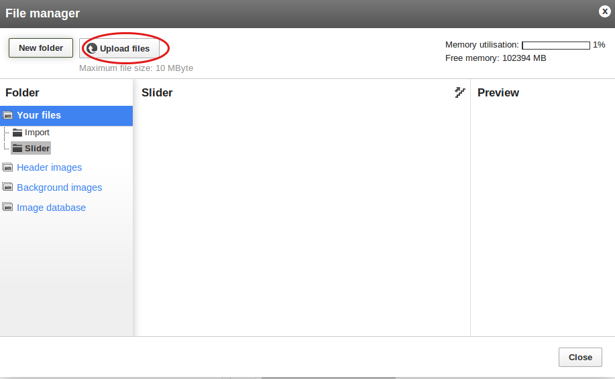Click the Slider folder icon
The image size is (615, 379).
[17, 148]
